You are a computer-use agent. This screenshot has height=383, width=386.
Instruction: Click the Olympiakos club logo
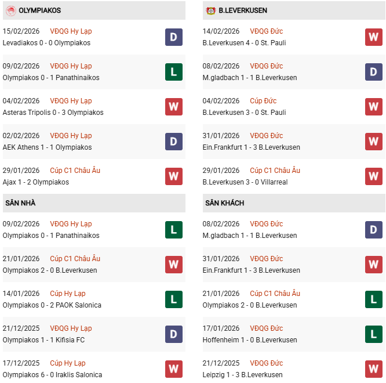10,10
